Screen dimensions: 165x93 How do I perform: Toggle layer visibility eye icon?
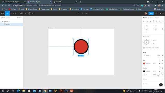pyautogui.click(x=163, y=56)
